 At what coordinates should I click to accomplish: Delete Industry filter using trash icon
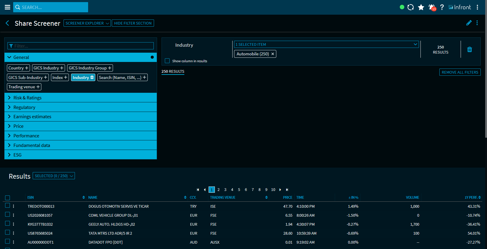pos(469,49)
